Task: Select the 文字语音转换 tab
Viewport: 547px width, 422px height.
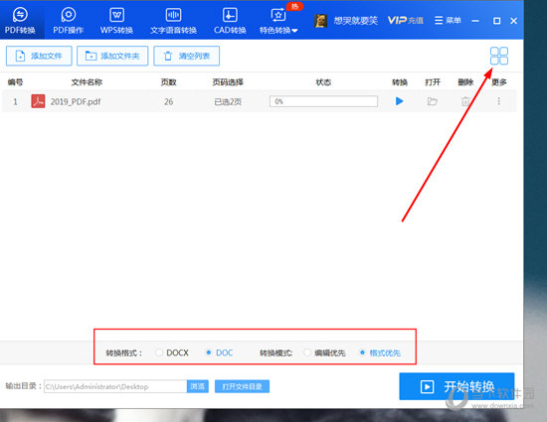Action: [173, 21]
